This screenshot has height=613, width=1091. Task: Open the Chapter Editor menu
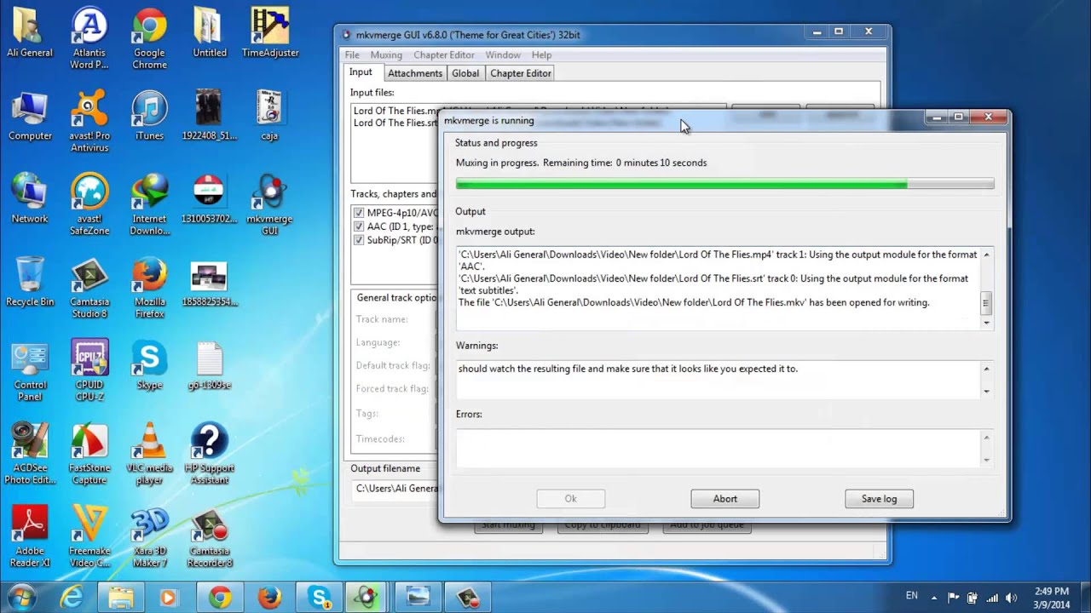[443, 54]
